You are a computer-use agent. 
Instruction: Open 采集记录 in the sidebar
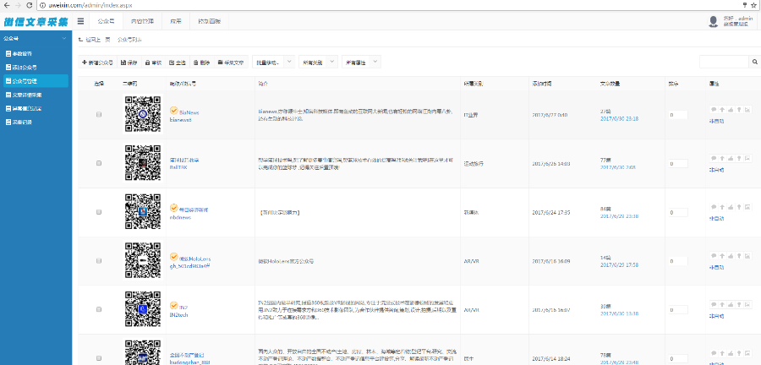tap(35, 123)
